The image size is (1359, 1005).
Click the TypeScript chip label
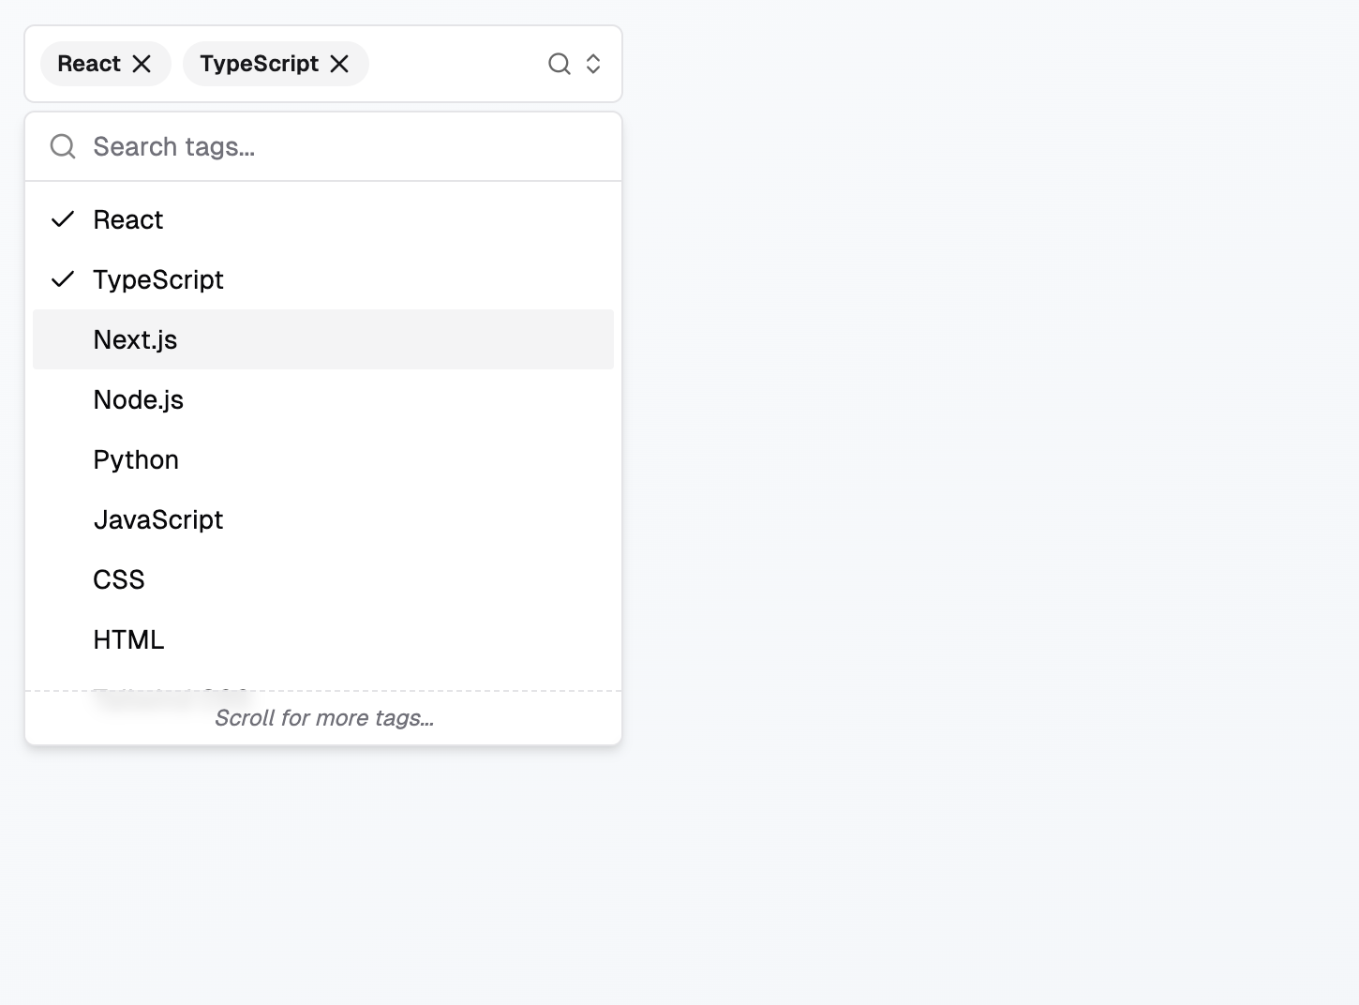(x=259, y=64)
